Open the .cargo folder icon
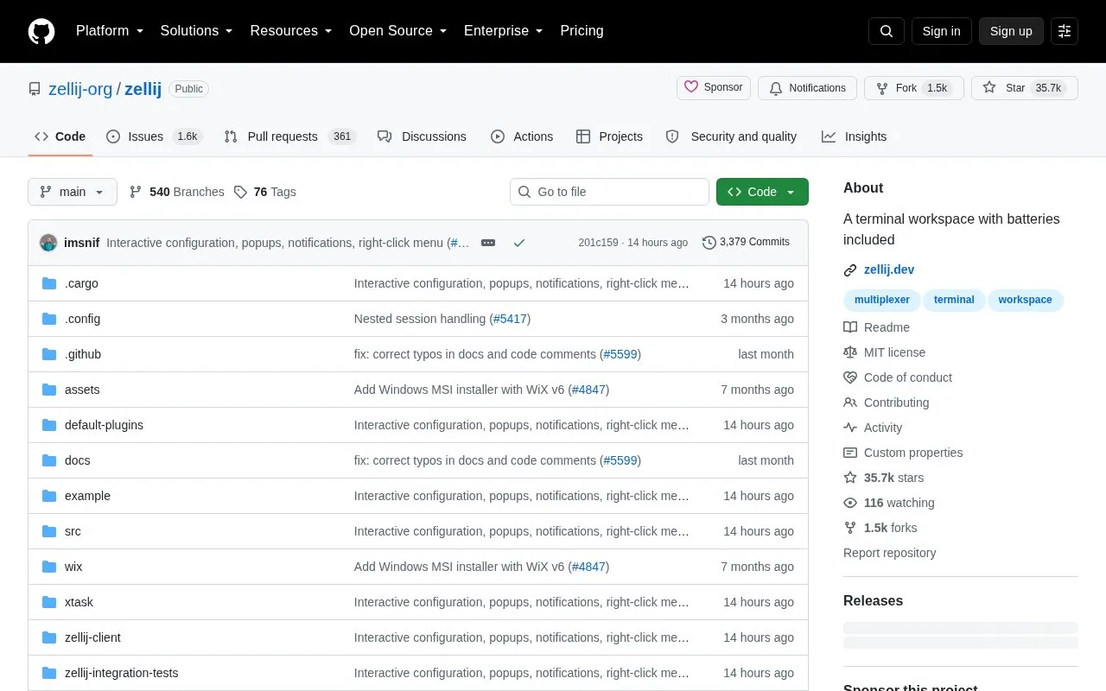The height and width of the screenshot is (691, 1106). (x=49, y=283)
